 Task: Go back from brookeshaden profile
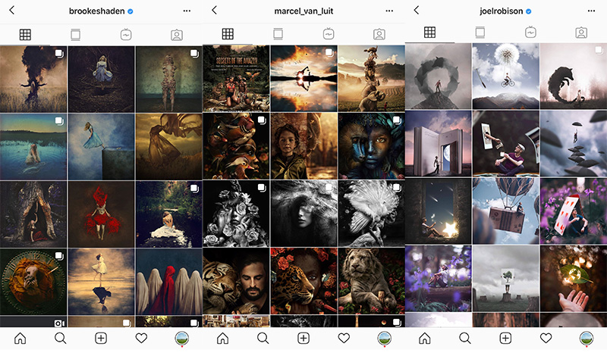click(11, 10)
